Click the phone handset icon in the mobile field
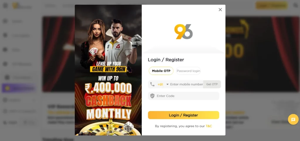 point(152,84)
